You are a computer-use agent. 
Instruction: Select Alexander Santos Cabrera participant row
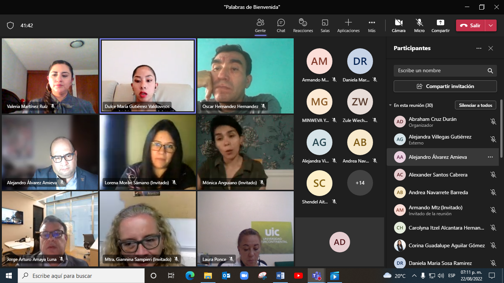[x=443, y=175]
